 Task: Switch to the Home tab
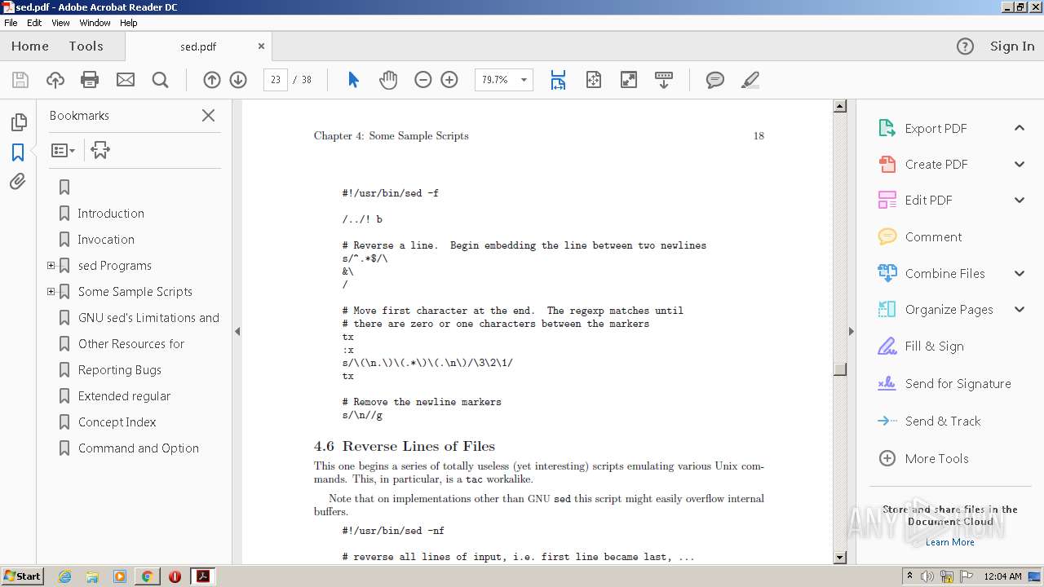(30, 46)
